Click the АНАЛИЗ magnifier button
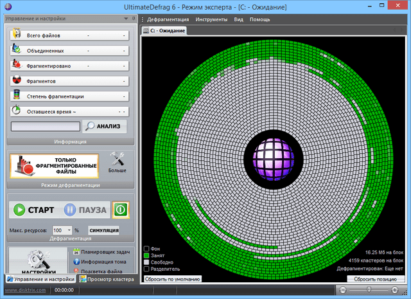Image resolution: width=411 pixels, height=299 pixels. point(105,127)
